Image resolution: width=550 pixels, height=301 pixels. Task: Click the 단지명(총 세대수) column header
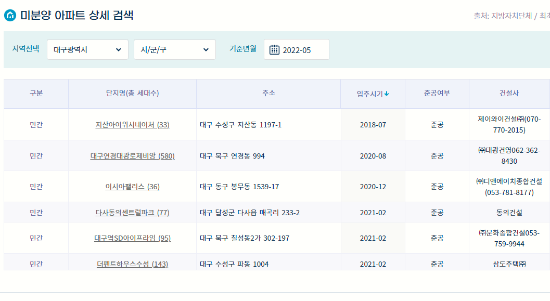click(132, 93)
